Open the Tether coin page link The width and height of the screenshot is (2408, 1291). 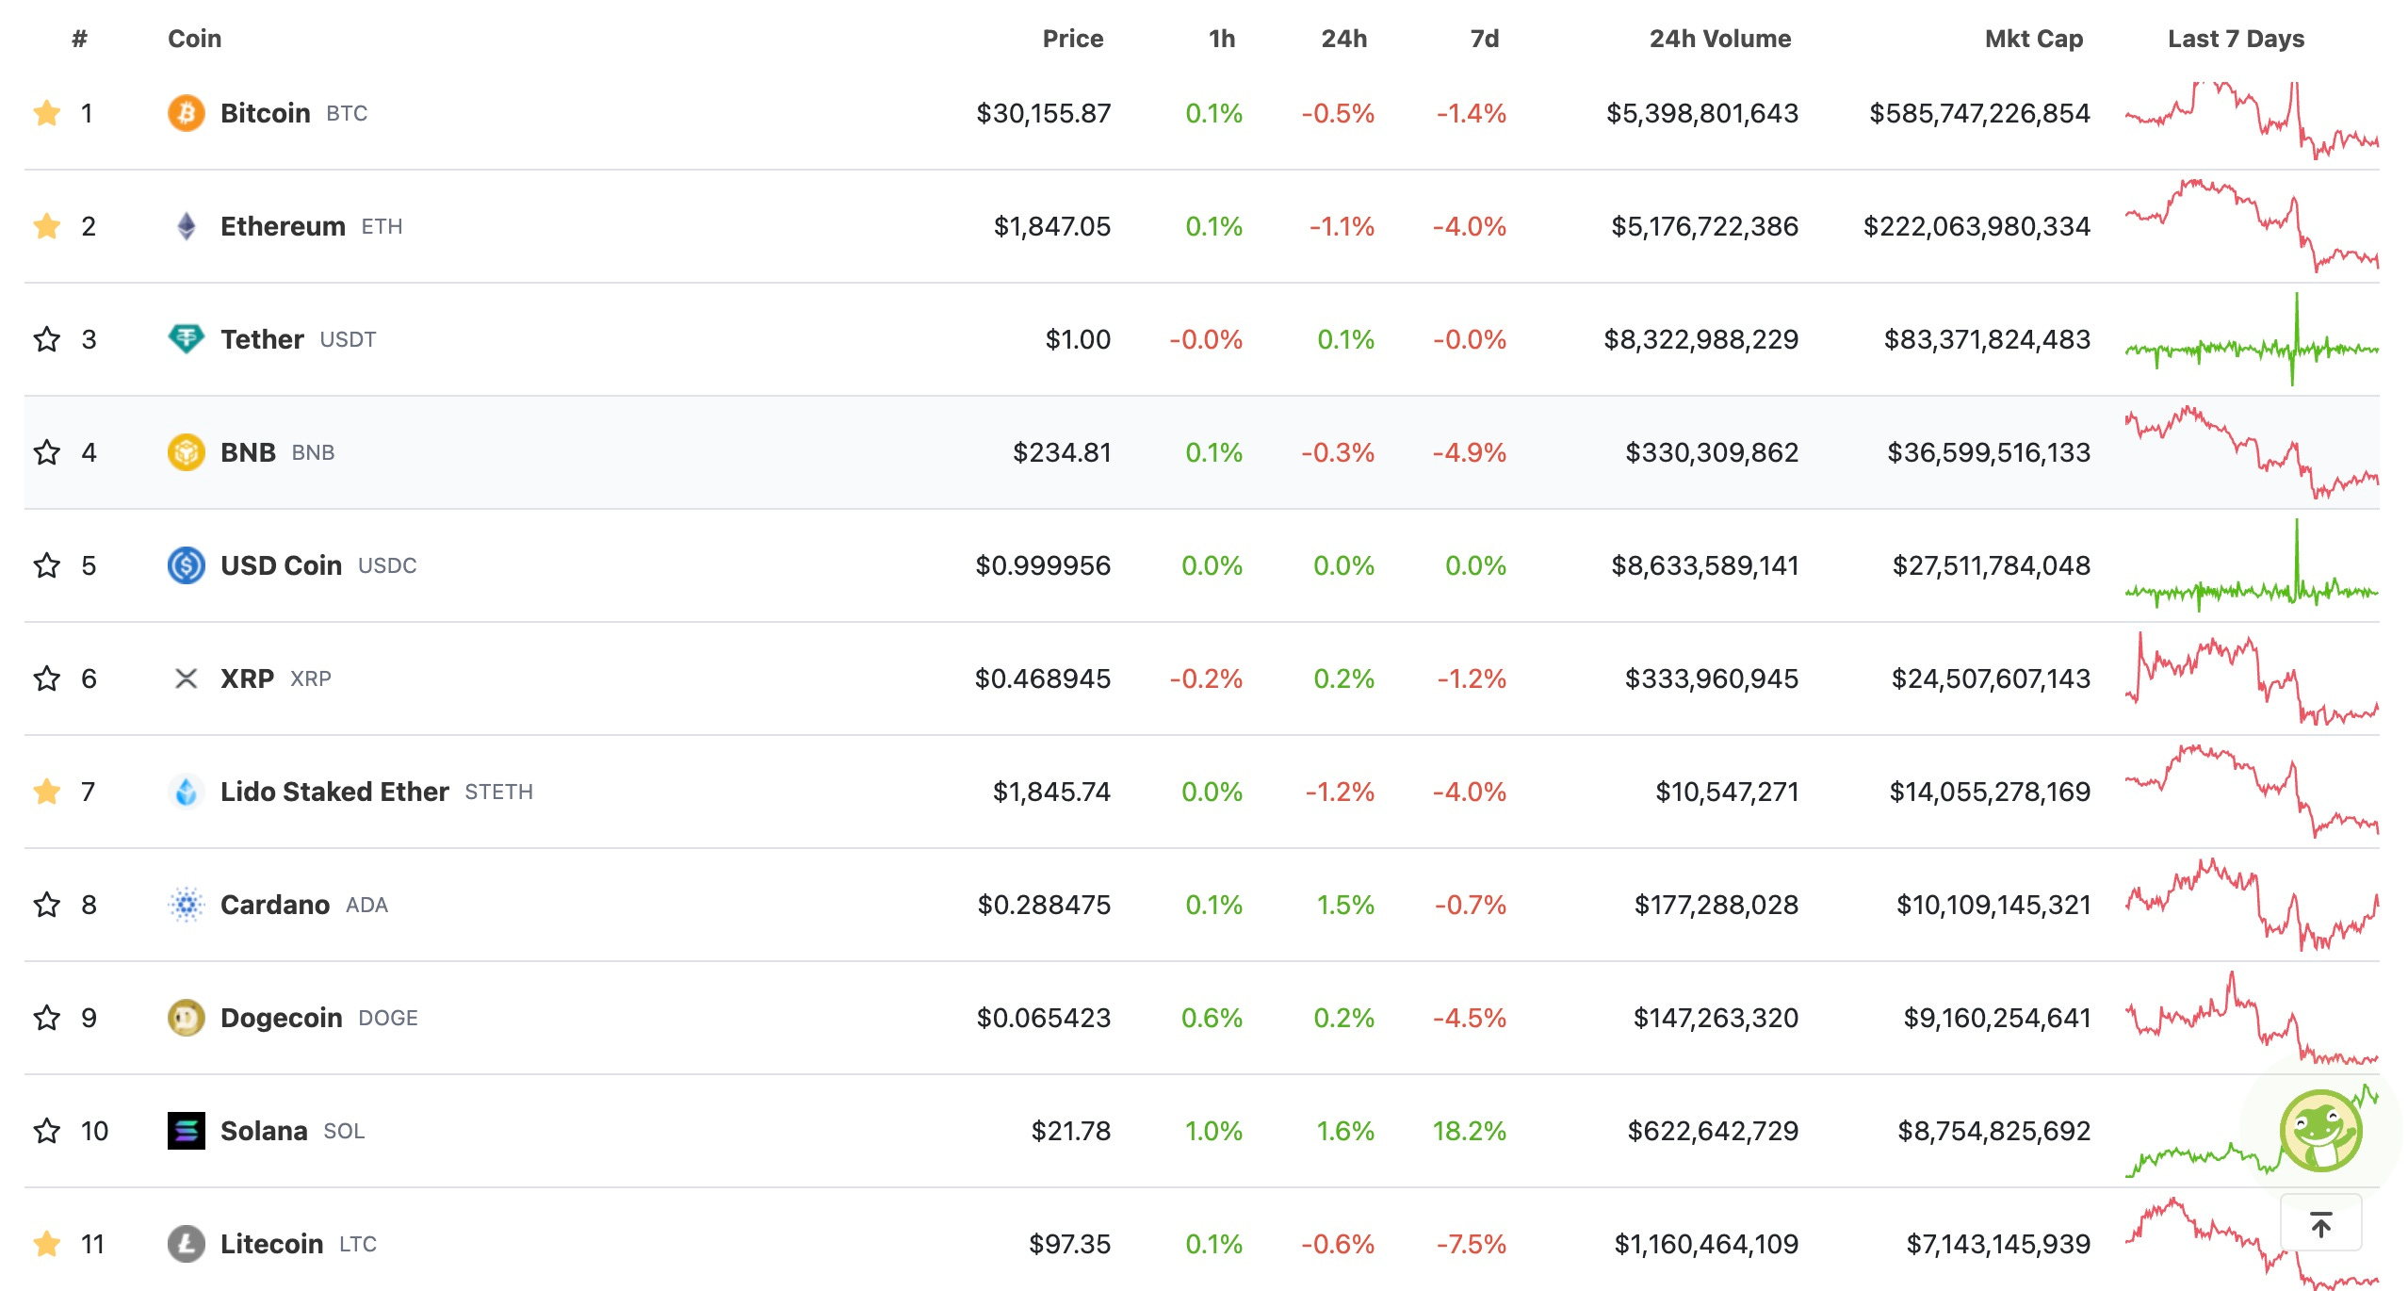click(262, 339)
